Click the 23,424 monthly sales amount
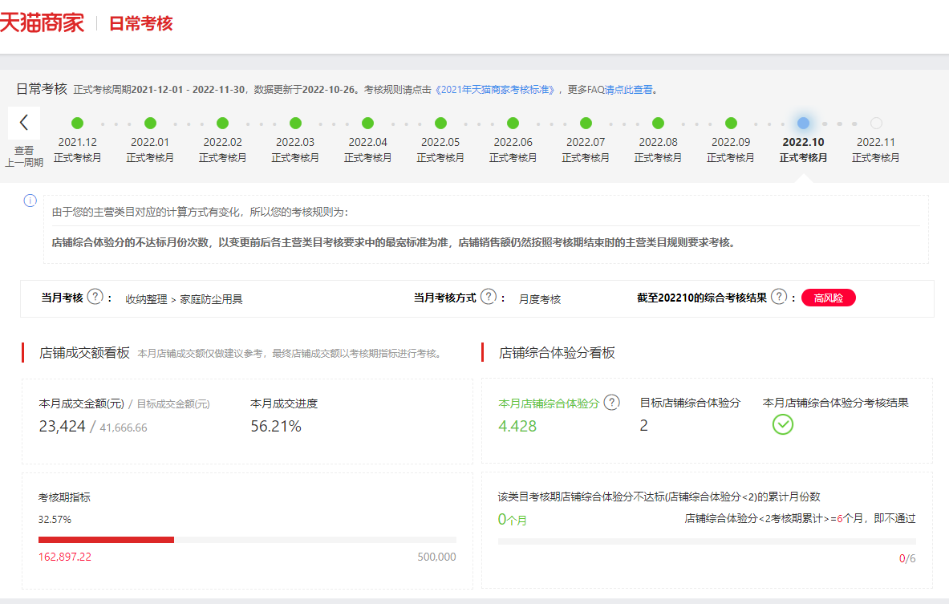949x604 pixels. (x=62, y=426)
